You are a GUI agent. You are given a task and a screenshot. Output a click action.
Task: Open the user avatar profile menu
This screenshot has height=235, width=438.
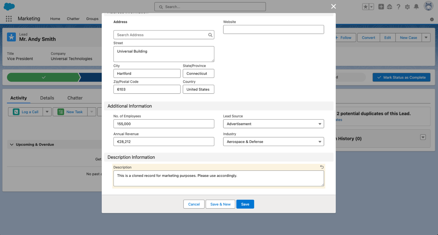tap(428, 6)
